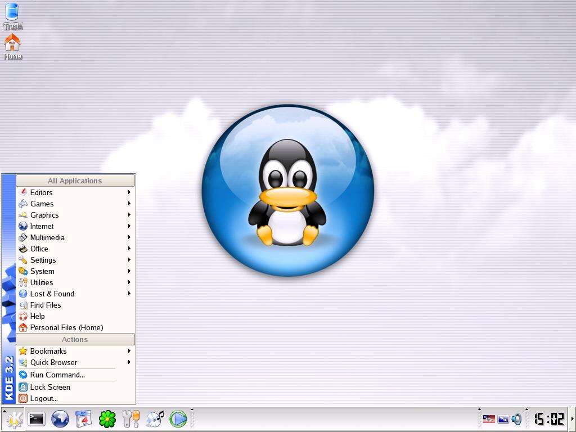
Task: Launch the terminal from the panel
Action: 37,418
